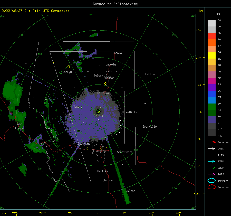Click the Lacombe city label

111,64
